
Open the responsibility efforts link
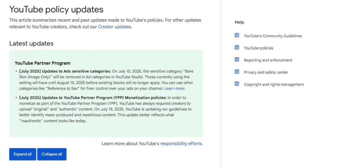click(x=181, y=144)
